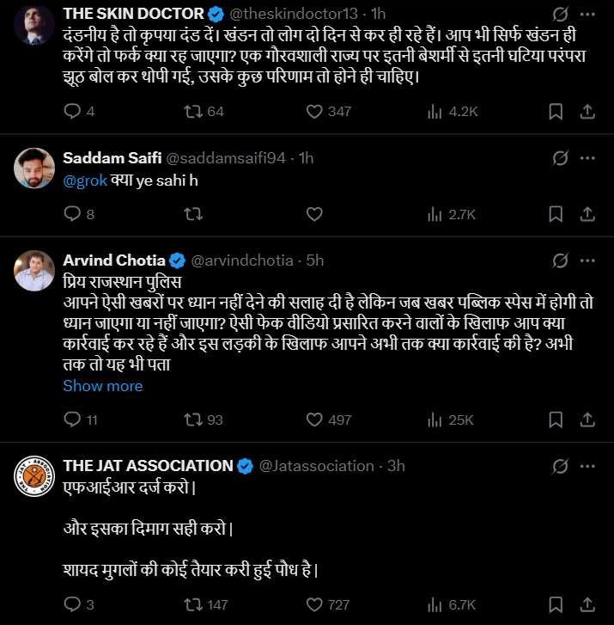
Task: Like Saddam Saifi's reply
Action: [x=314, y=214]
